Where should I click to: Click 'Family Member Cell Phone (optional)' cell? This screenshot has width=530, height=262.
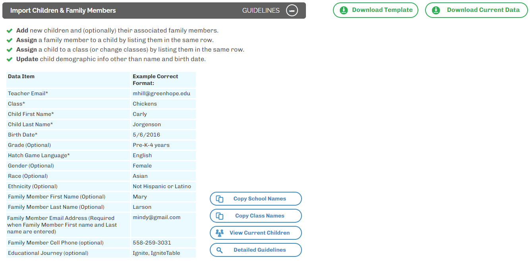point(68,243)
